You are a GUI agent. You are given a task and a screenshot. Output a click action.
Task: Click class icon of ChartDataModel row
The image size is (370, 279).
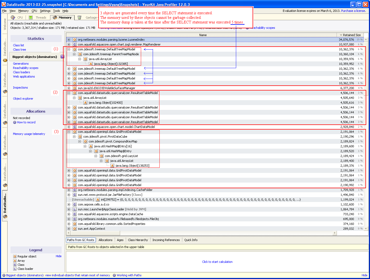(75, 127)
